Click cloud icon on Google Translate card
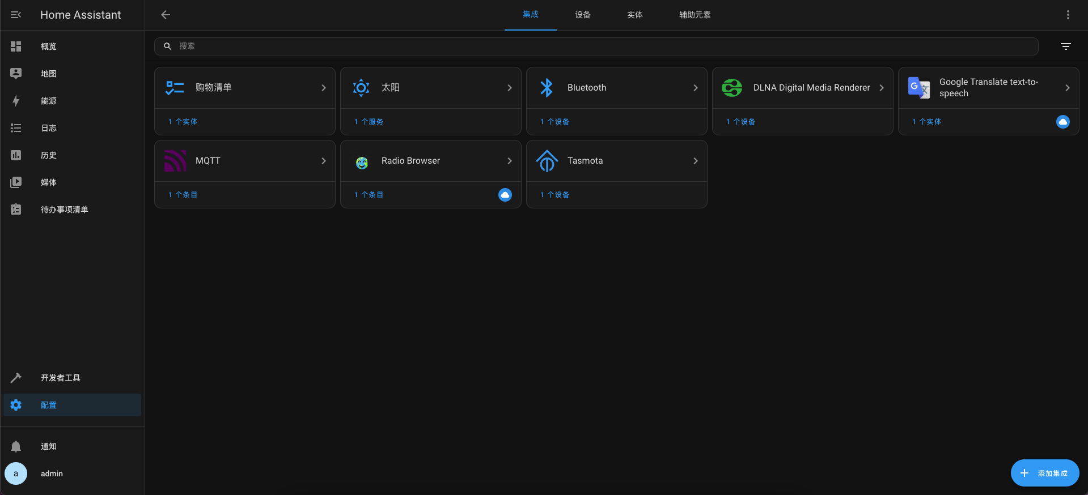The height and width of the screenshot is (495, 1088). (x=1063, y=122)
